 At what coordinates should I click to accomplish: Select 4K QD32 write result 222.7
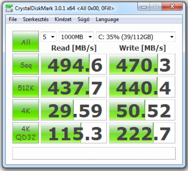coord(142,133)
